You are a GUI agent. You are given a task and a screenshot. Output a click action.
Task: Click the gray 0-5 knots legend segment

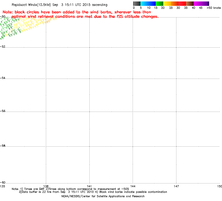137,4
